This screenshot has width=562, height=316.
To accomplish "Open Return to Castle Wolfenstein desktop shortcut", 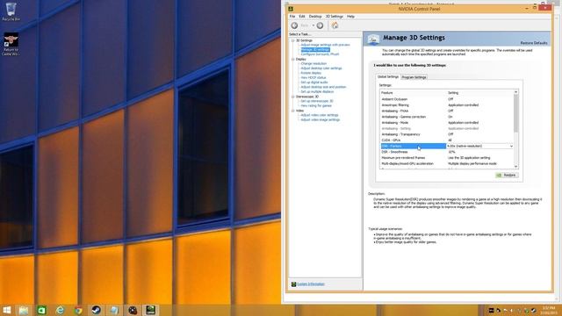I will (11, 45).
